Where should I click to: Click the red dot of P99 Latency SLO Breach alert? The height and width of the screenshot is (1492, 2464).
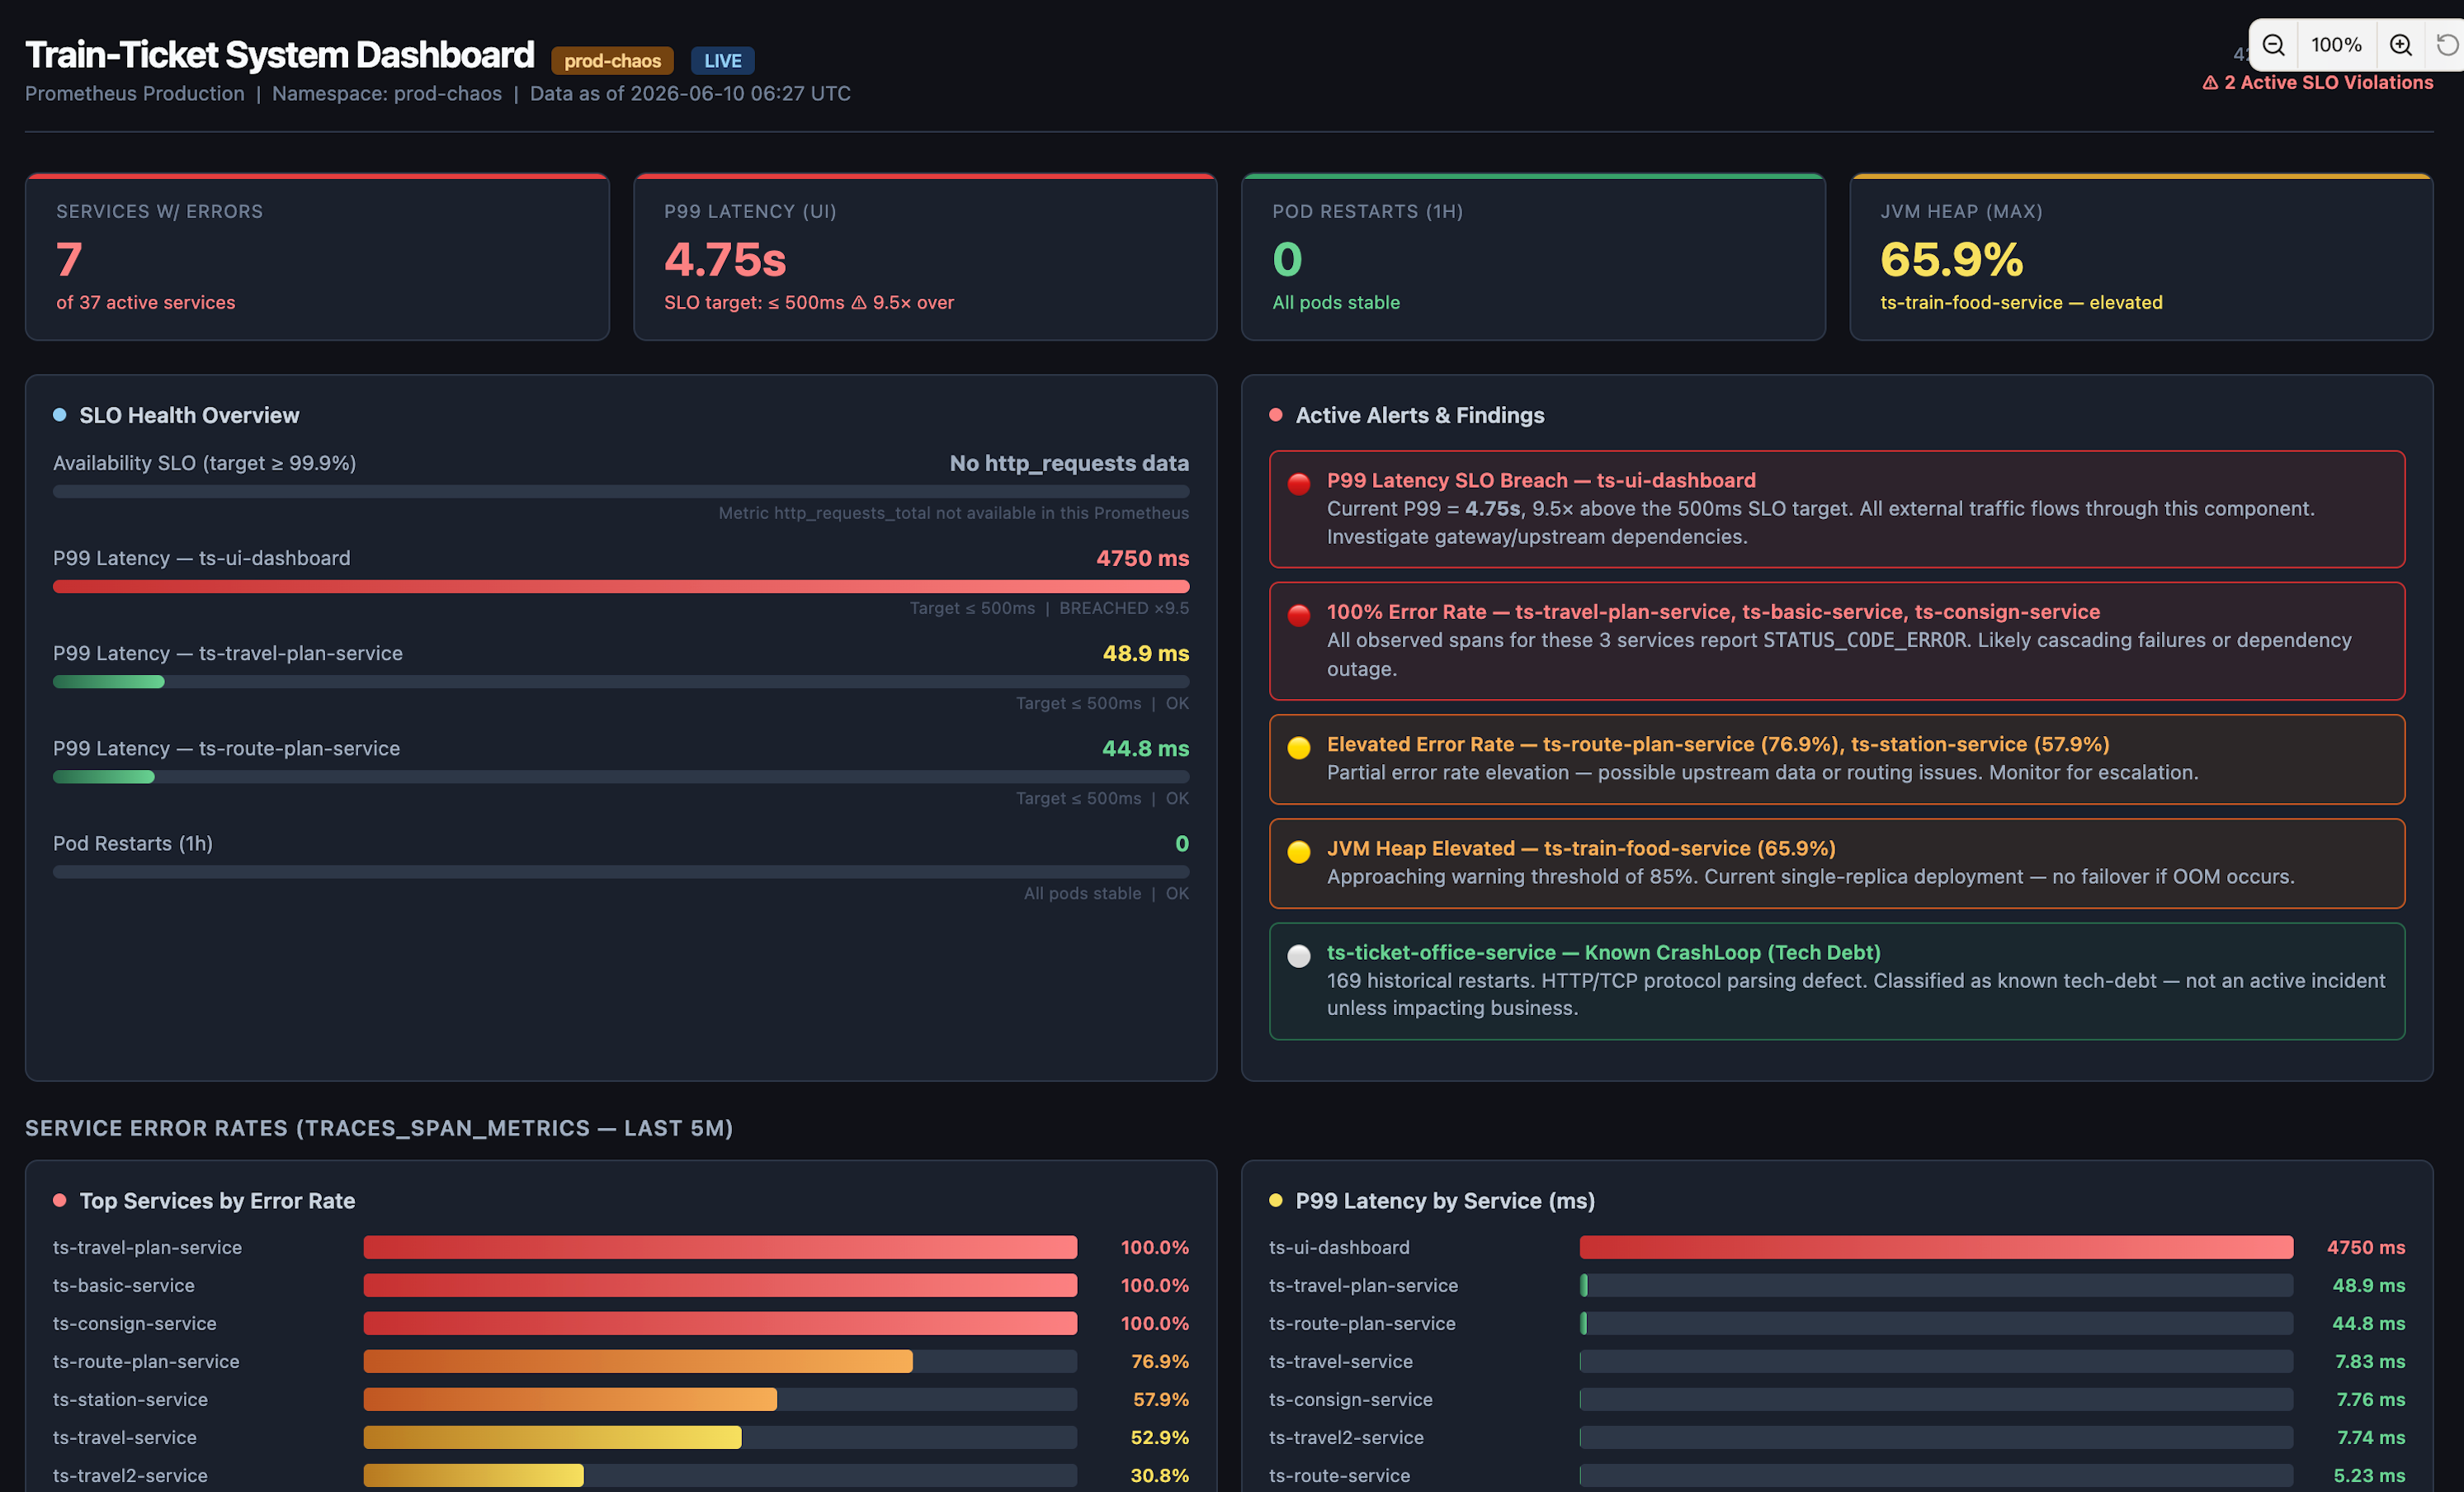(1299, 484)
